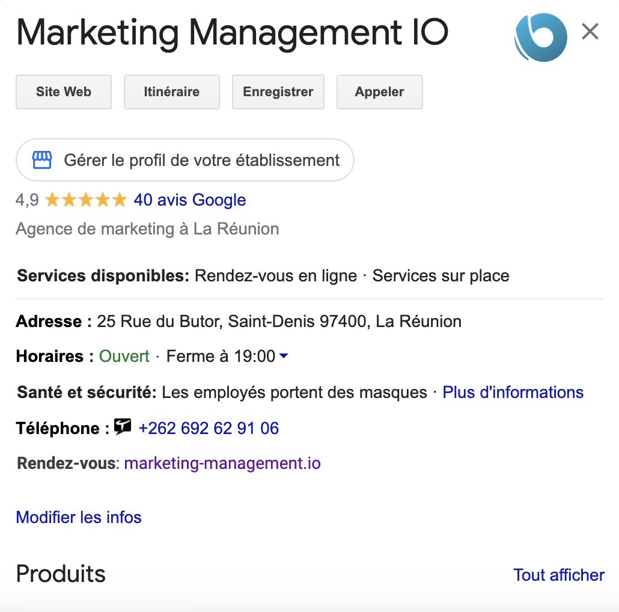Viewport: 619px width, 612px height.
Task: Click Agence de marketing à La Réunion text
Action: click(x=147, y=229)
